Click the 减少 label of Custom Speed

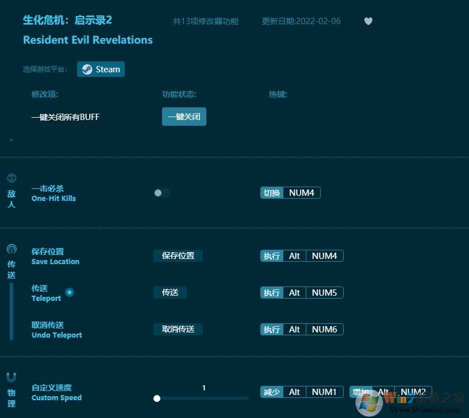(x=272, y=392)
